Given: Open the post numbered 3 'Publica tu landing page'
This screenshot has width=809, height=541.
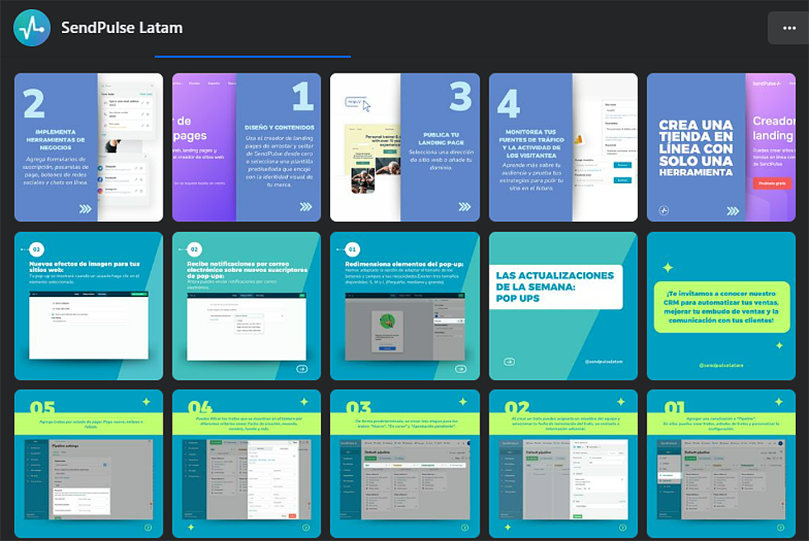Looking at the screenshot, I should [405, 148].
